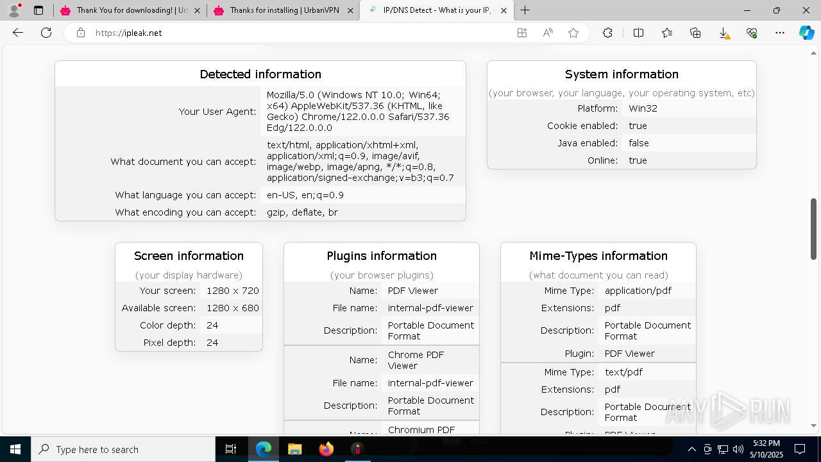Select the IP/DNS Detect tab
The height and width of the screenshot is (462, 821).
[x=437, y=10]
